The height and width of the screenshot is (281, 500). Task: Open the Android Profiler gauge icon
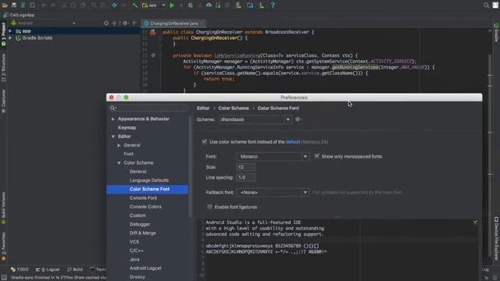[x=209, y=5]
